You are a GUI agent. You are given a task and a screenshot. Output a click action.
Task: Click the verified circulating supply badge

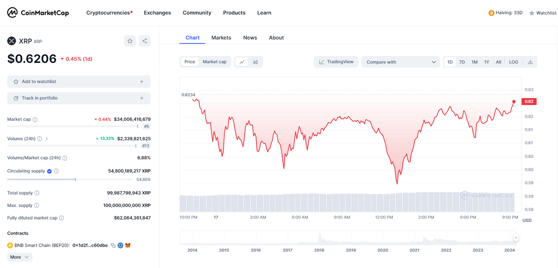coord(49,171)
